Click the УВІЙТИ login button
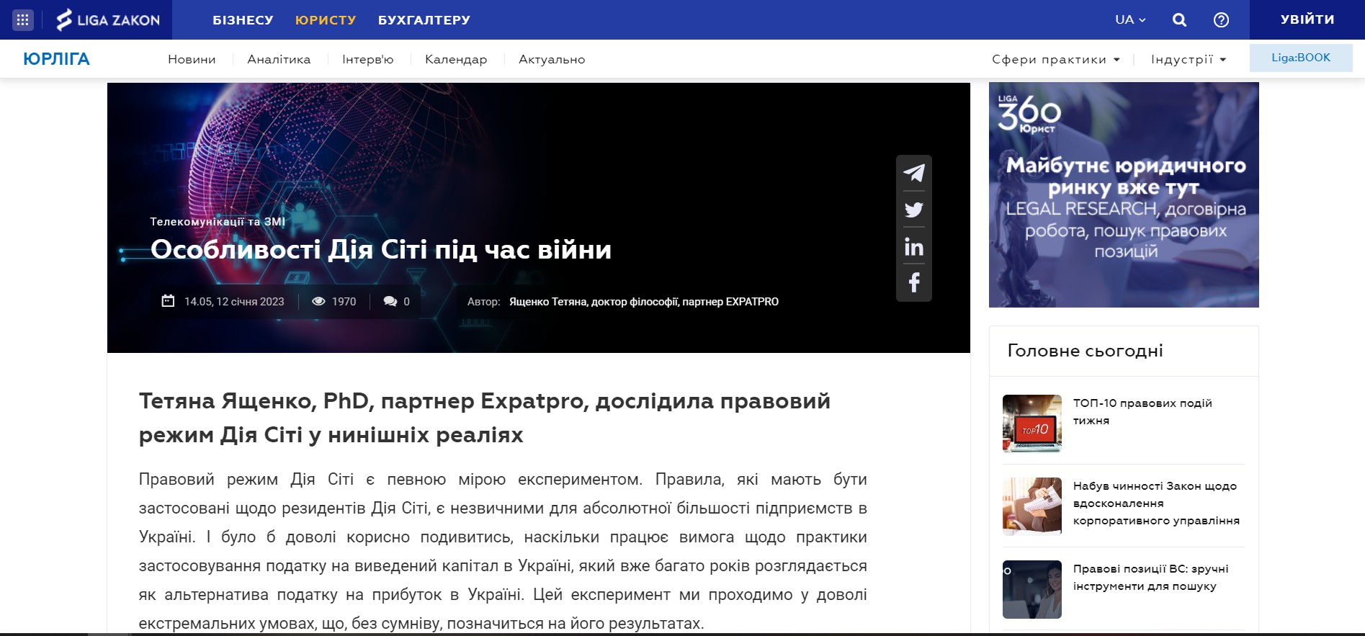Image resolution: width=1365 pixels, height=636 pixels. tap(1307, 19)
